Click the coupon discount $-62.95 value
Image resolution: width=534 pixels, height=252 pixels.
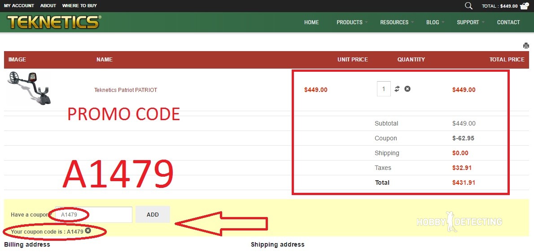coord(463,138)
